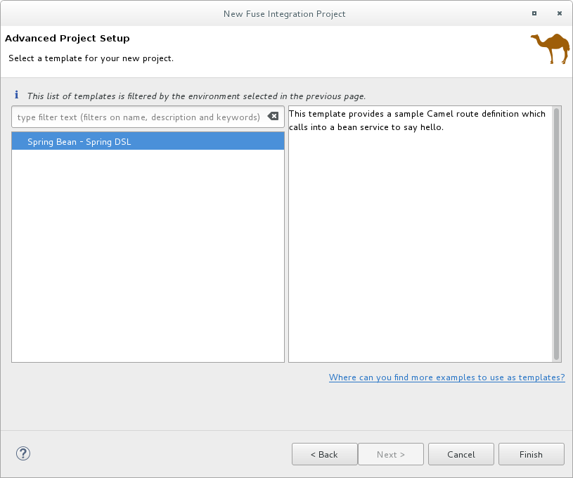573x478 pixels.
Task: Click the template description scrollbar
Action: (557, 233)
